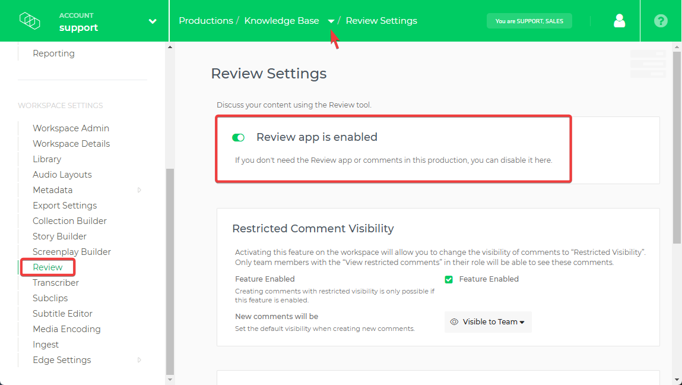Click the sidebar scrollbar thumb

[x=170, y=272]
